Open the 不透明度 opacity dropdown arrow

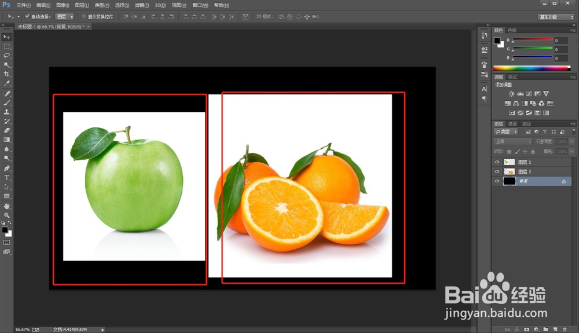(x=572, y=142)
